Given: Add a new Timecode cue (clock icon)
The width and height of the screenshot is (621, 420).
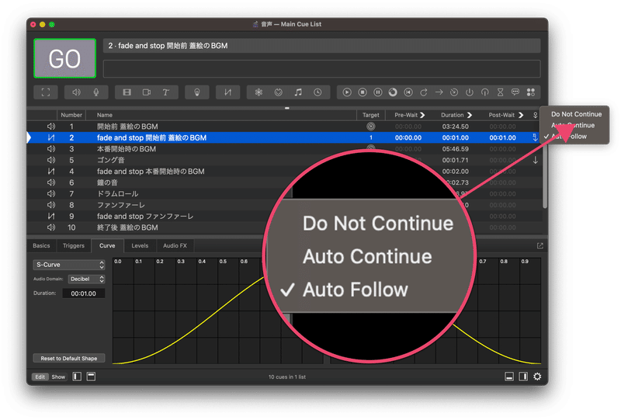Looking at the screenshot, I should click(317, 92).
